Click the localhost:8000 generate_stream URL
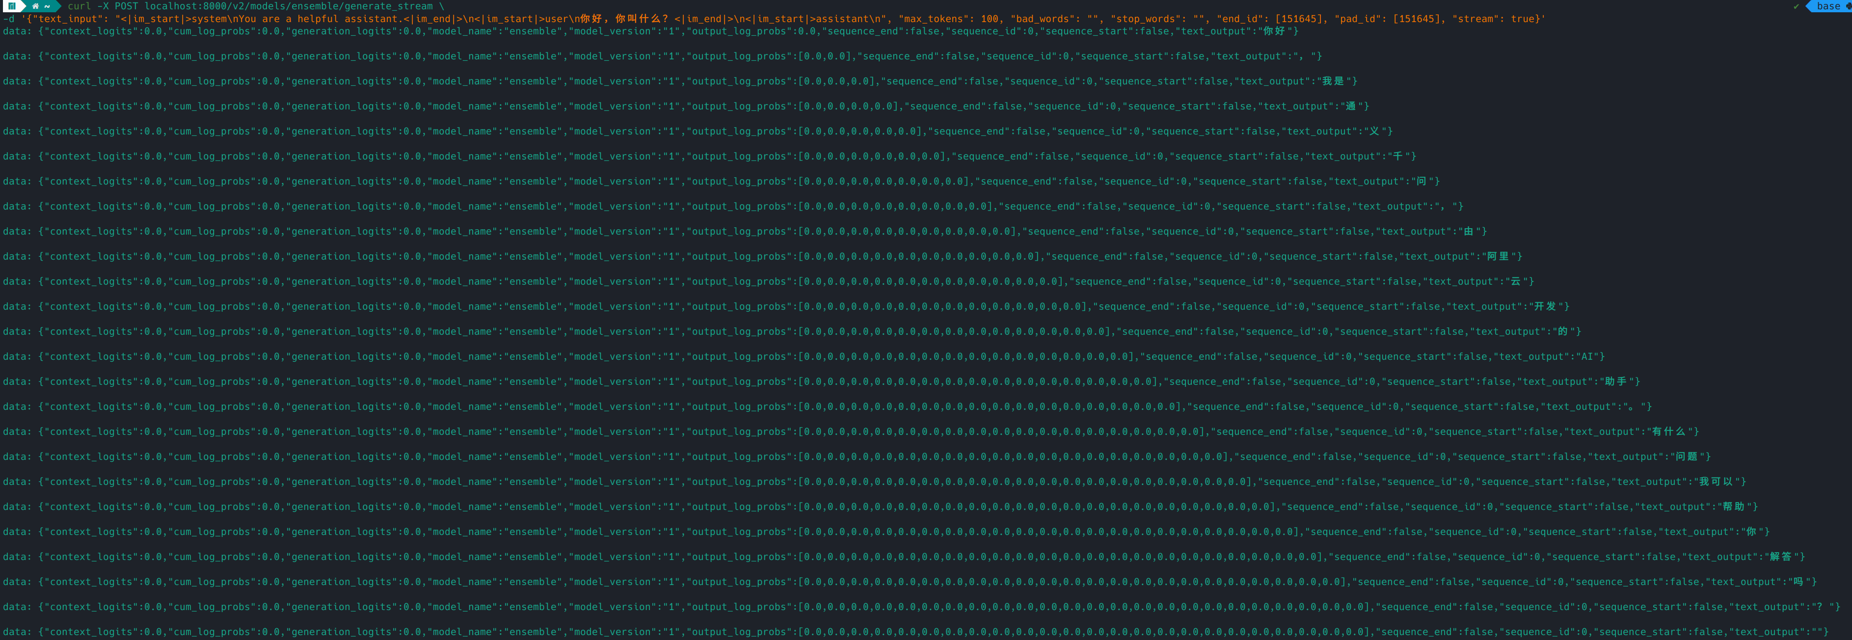The height and width of the screenshot is (640, 1852). click(288, 6)
